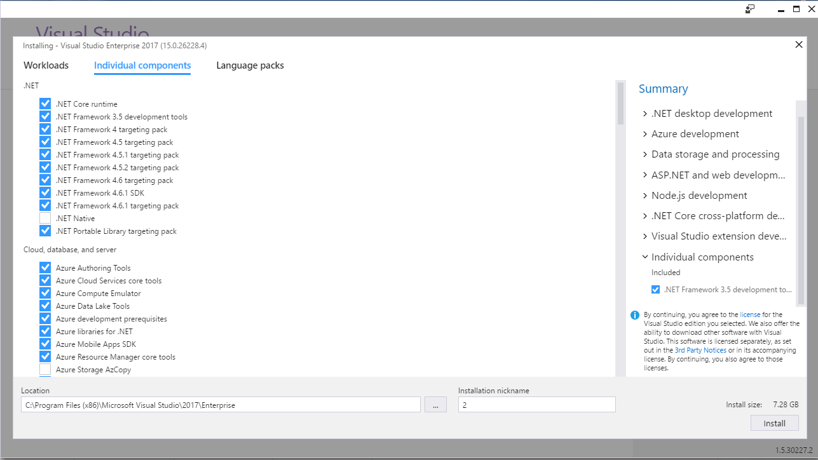Toggle Azure Resource Manager core tools checkbox
This screenshot has height=460, width=818.
tap(45, 356)
